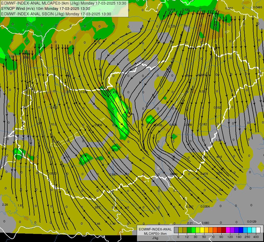Click the map value 1.61
The width and height of the screenshot is (264, 242).
click(x=20, y=205)
